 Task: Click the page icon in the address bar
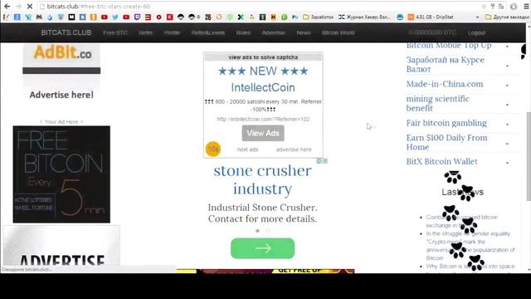point(42,7)
